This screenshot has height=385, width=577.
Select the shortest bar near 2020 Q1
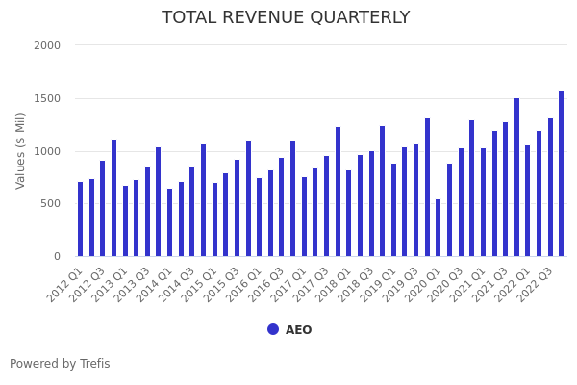439,228
